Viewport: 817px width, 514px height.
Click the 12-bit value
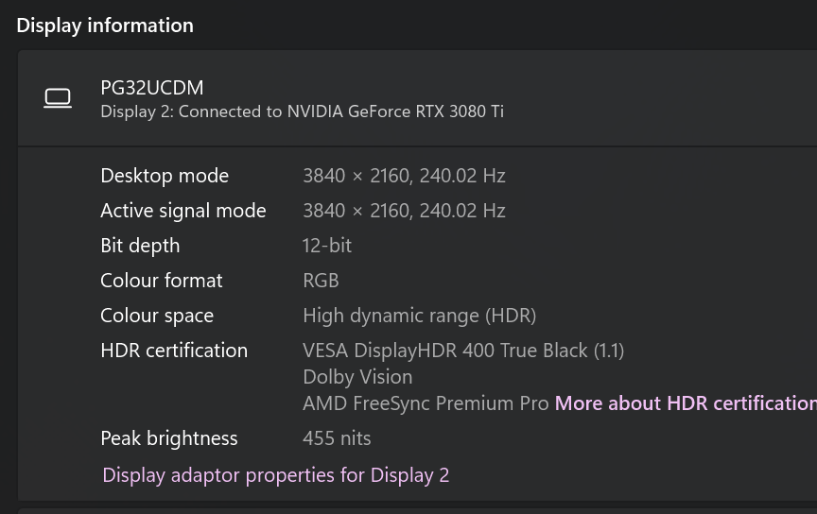pyautogui.click(x=326, y=246)
